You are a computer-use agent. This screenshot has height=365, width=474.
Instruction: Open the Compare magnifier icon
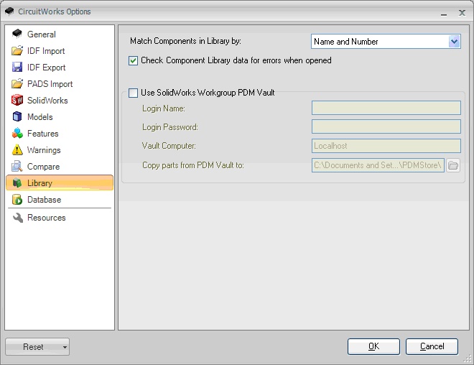[17, 166]
